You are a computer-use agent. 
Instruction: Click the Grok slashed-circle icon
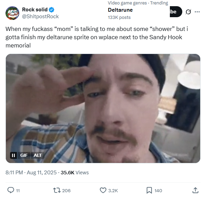[188, 12]
